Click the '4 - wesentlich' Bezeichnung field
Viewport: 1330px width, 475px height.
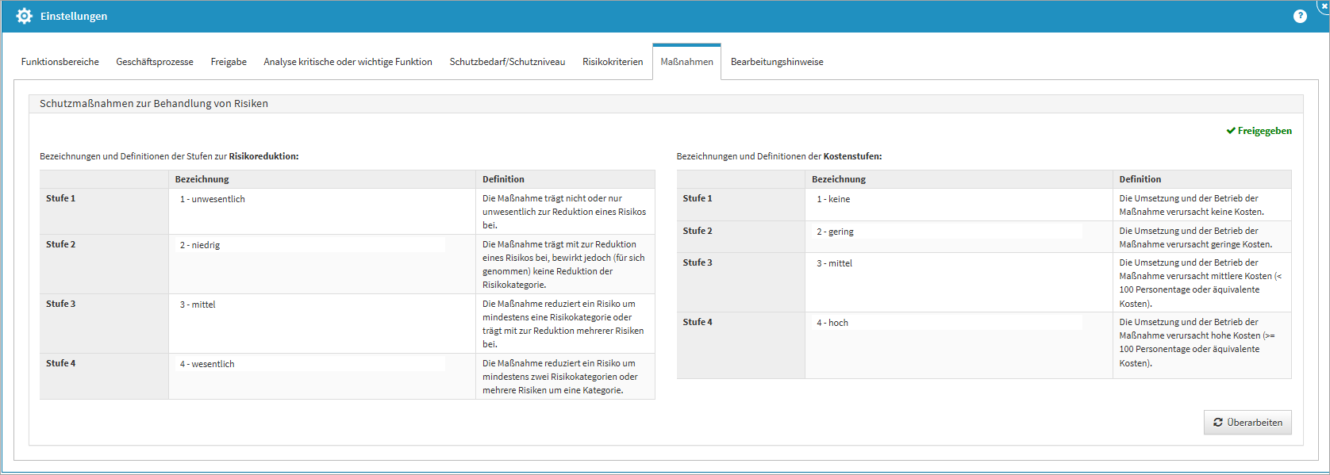309,364
